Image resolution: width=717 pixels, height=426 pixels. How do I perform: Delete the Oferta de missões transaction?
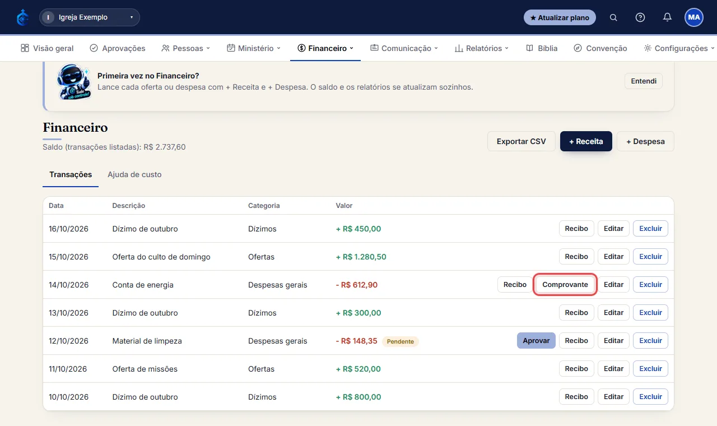pyautogui.click(x=650, y=369)
